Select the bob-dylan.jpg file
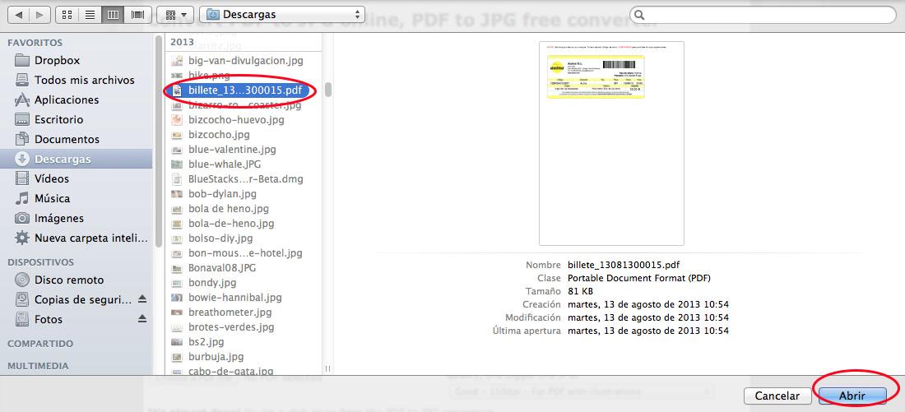 [x=222, y=194]
